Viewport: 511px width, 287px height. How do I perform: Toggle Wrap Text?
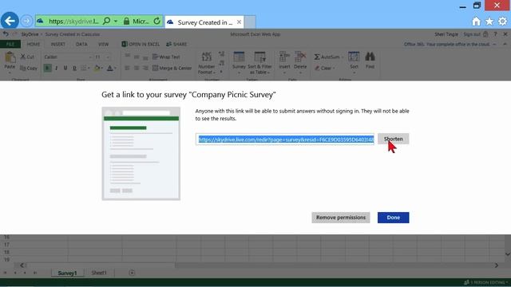166,57
